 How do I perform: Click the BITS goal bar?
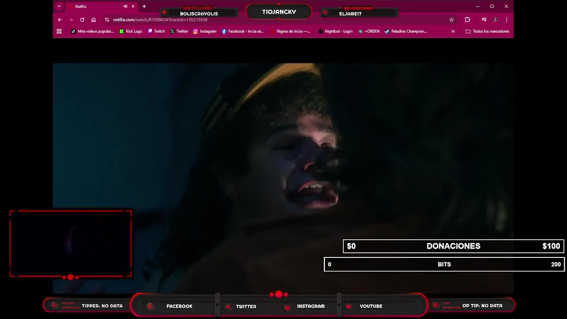coord(444,264)
